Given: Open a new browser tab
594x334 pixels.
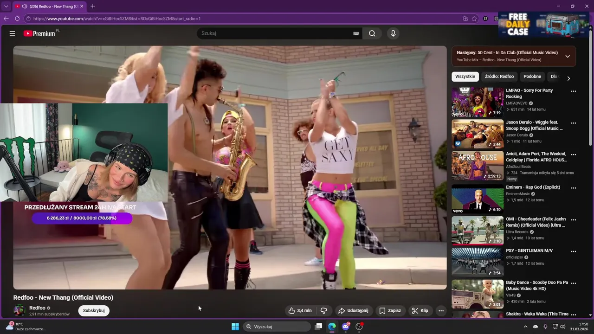Looking at the screenshot, I should point(93,6).
